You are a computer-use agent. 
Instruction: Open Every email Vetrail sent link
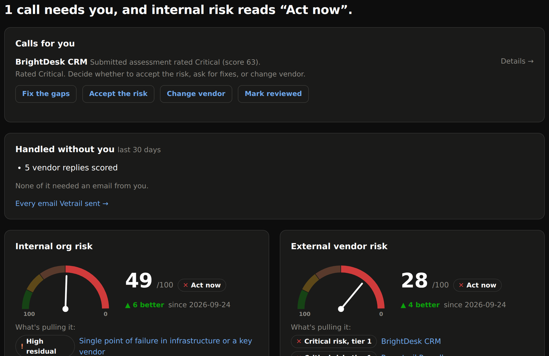62,204
